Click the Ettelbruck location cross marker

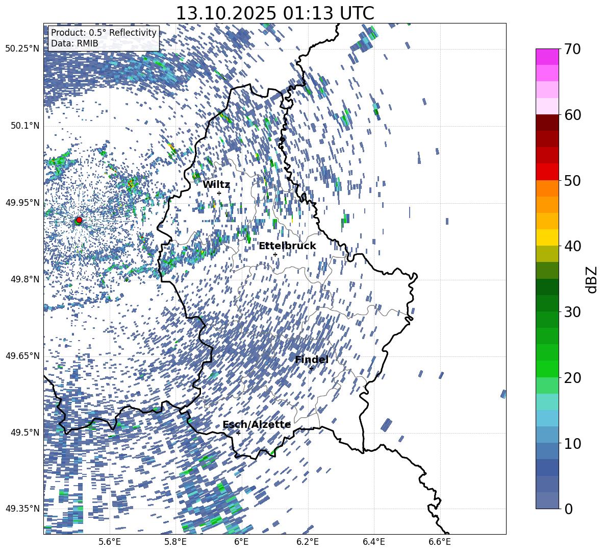click(x=275, y=255)
